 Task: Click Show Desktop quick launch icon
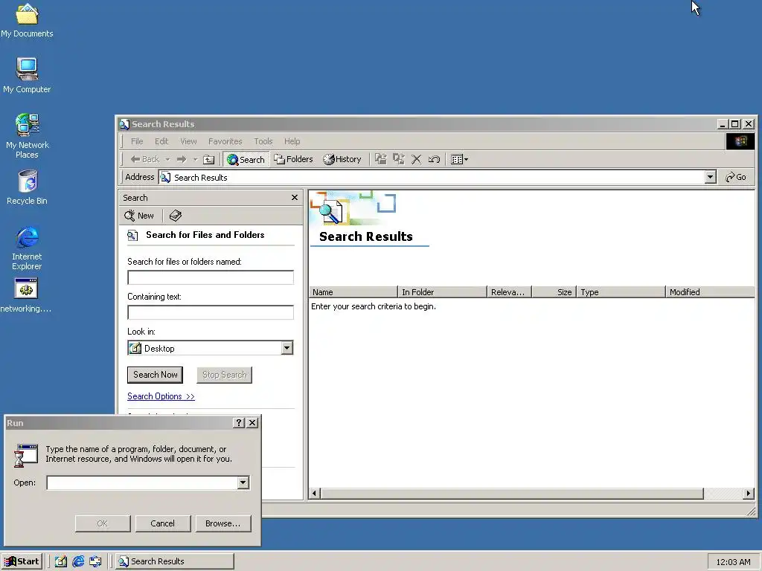point(61,561)
